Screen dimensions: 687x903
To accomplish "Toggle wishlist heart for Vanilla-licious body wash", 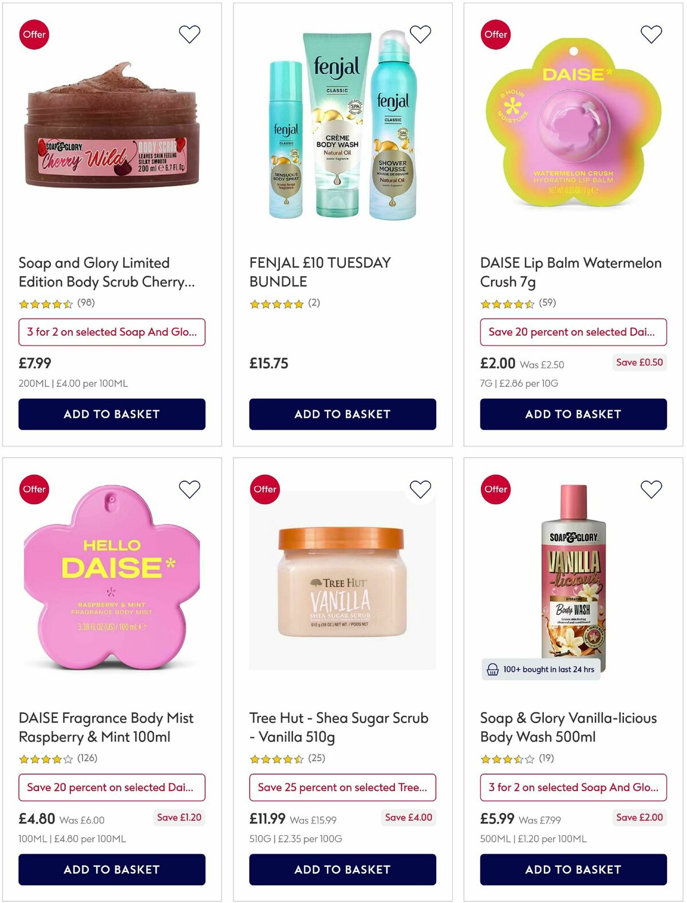I will coord(650,489).
